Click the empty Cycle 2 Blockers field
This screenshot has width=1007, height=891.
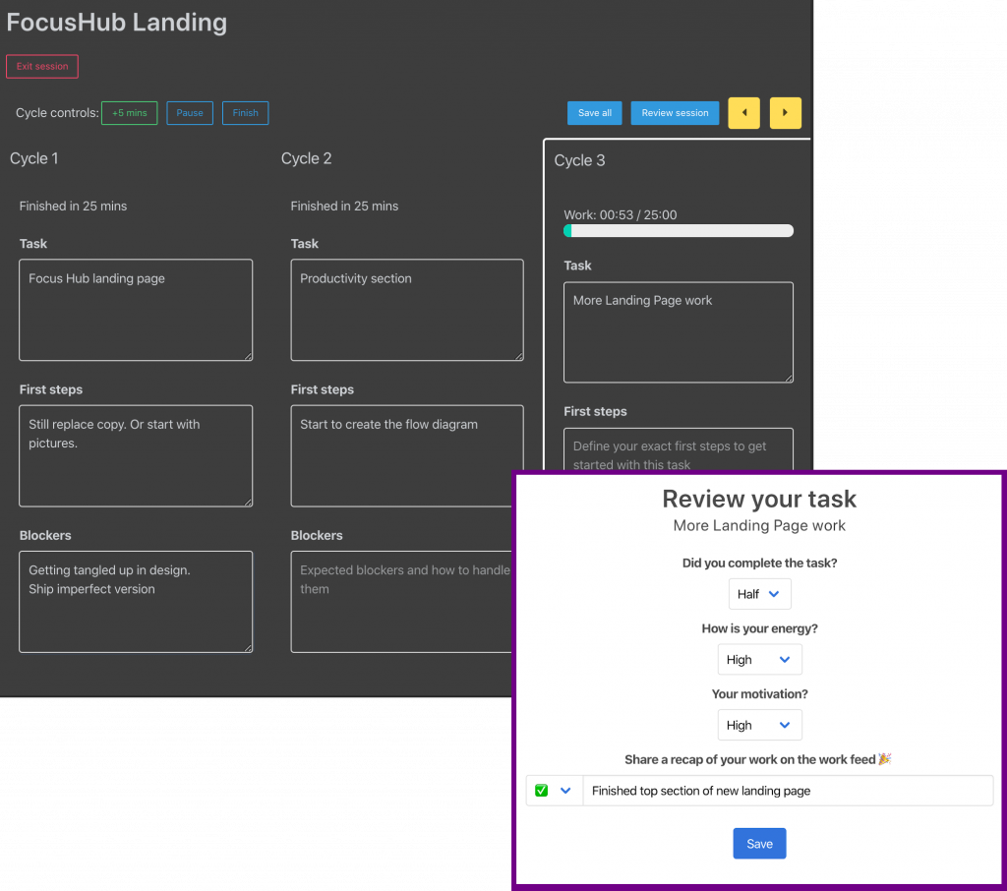[402, 601]
